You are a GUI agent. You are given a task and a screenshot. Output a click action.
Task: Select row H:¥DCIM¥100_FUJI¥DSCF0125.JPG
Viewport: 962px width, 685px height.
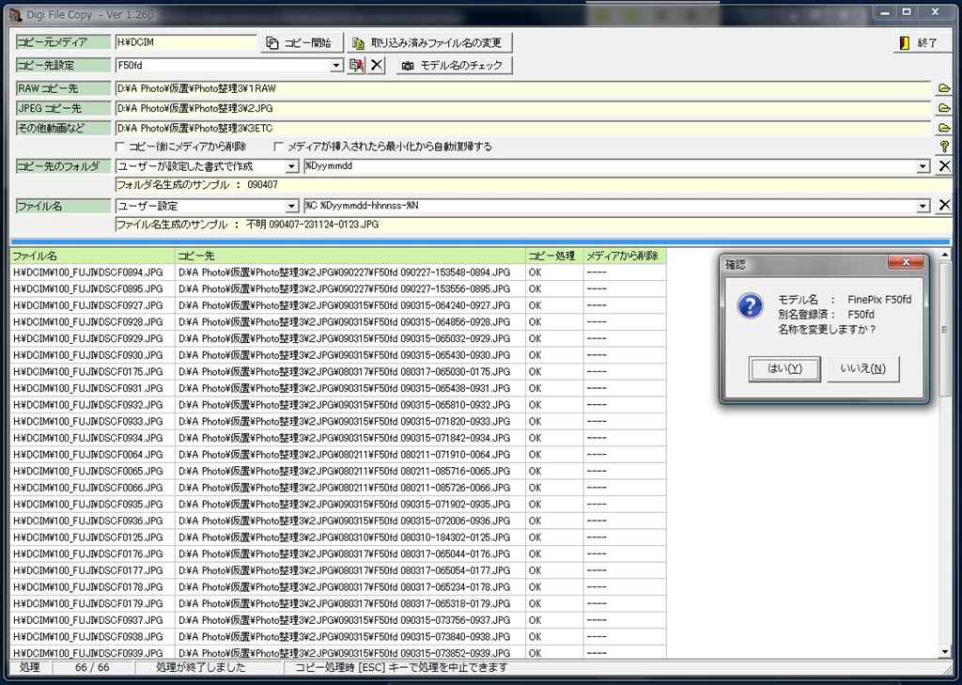click(x=338, y=537)
